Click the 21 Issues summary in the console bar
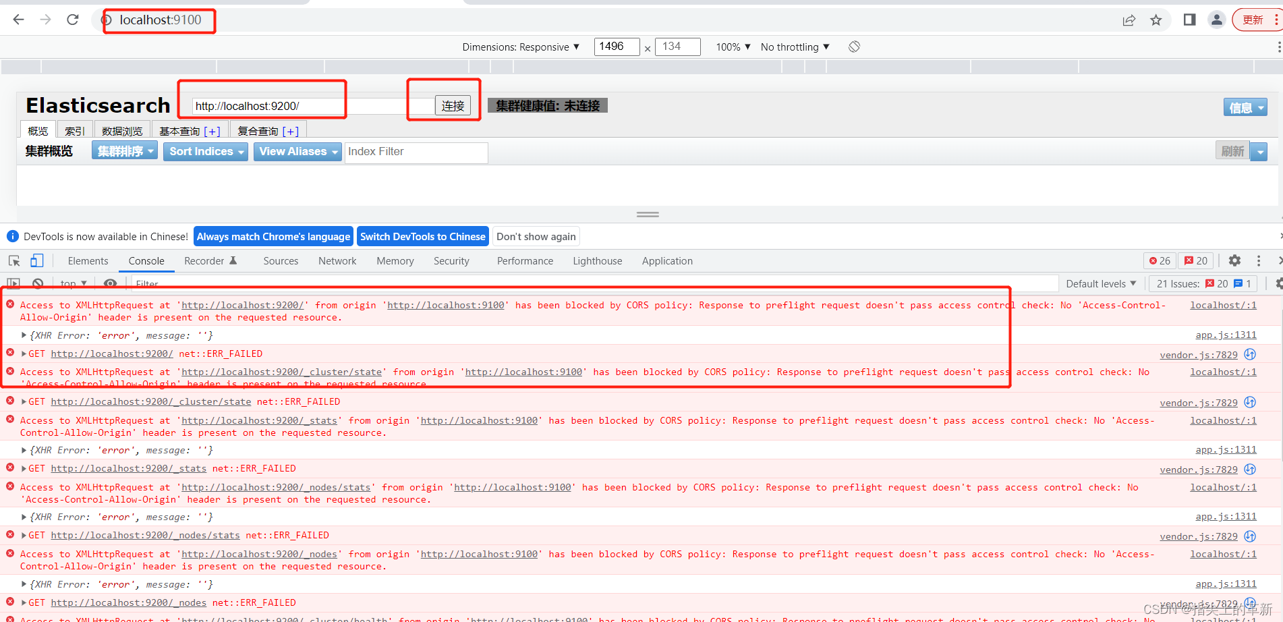The width and height of the screenshot is (1283, 622). (x=1204, y=284)
